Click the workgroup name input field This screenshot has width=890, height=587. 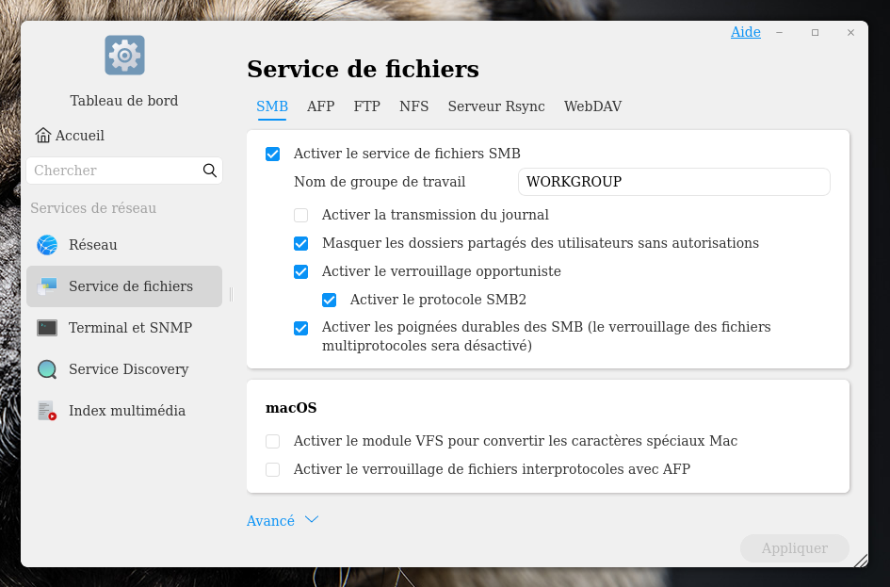coord(673,182)
